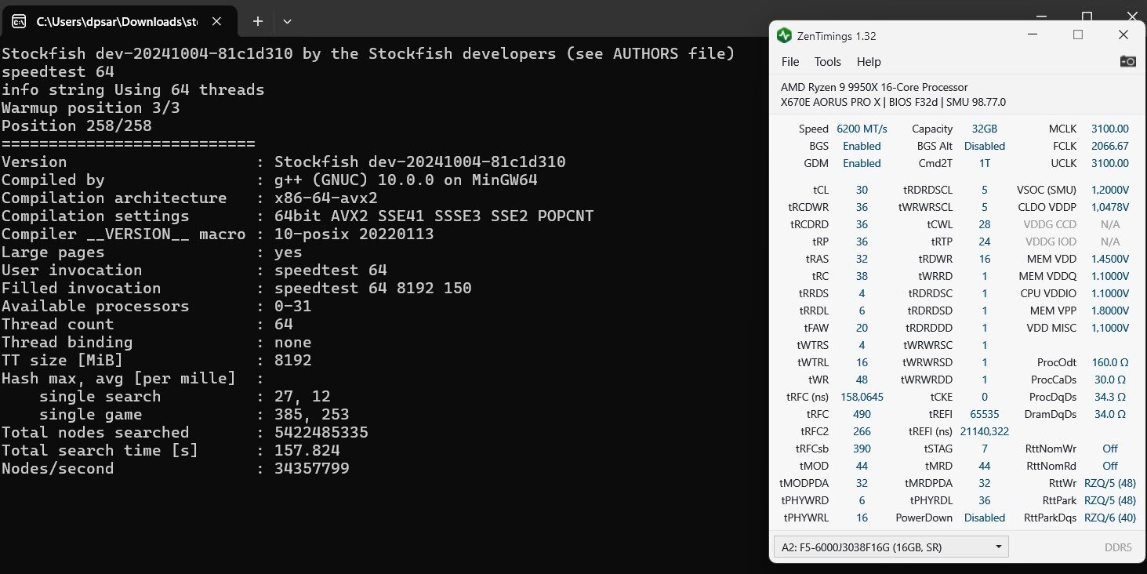Open the File menu in ZenTimings
The image size is (1147, 574).
790,61
